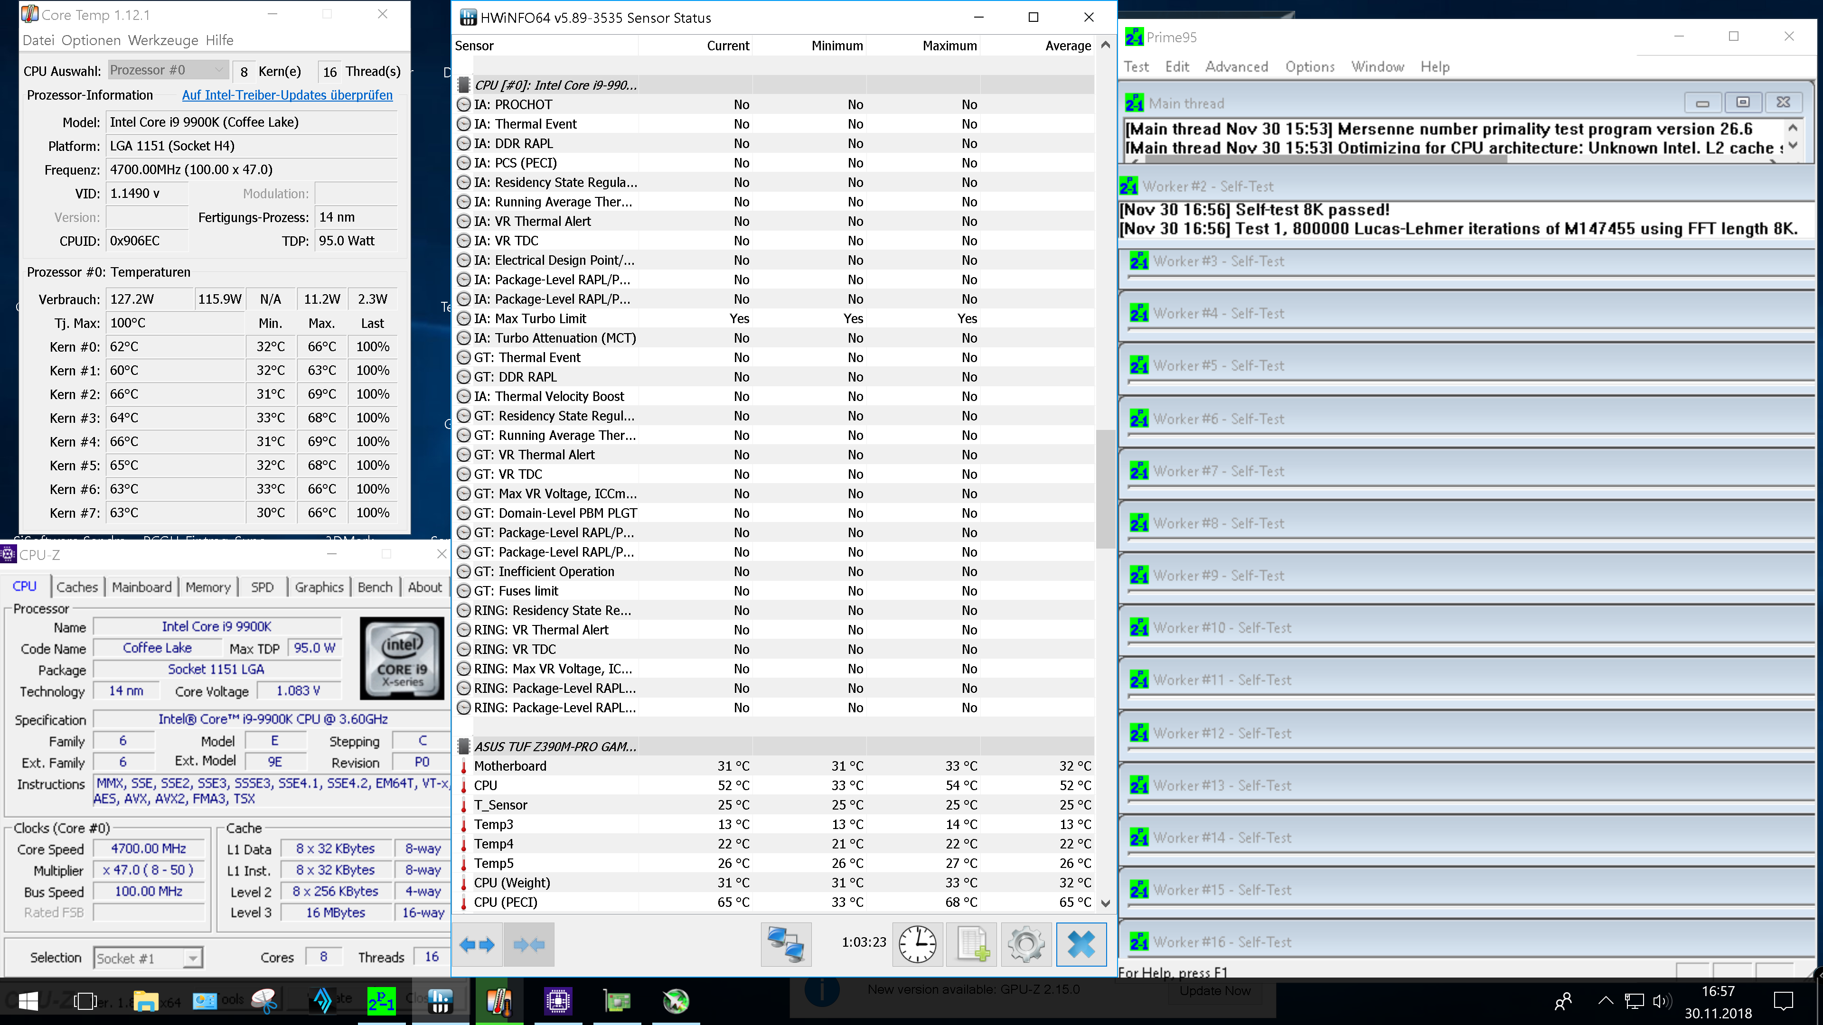Open the Datei menu in Core Temp
Image resolution: width=1823 pixels, height=1025 pixels.
(x=38, y=40)
